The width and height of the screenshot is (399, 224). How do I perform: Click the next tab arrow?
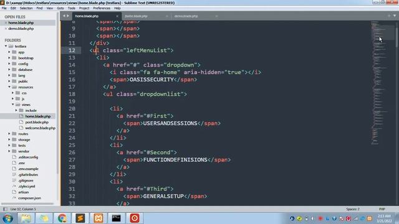pyautogui.click(x=68, y=16)
